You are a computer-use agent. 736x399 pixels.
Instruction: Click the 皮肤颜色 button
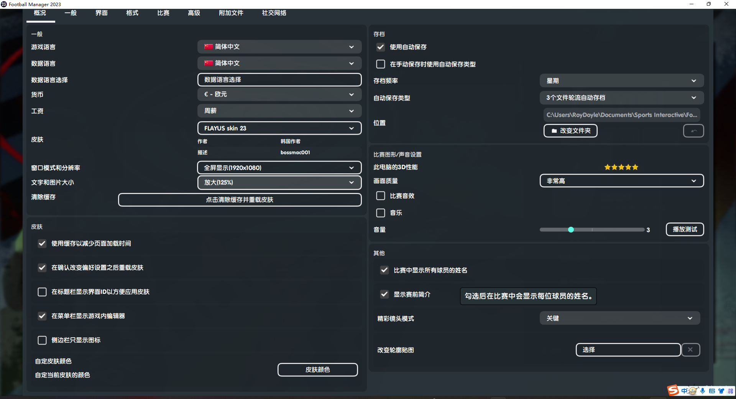pyautogui.click(x=317, y=370)
